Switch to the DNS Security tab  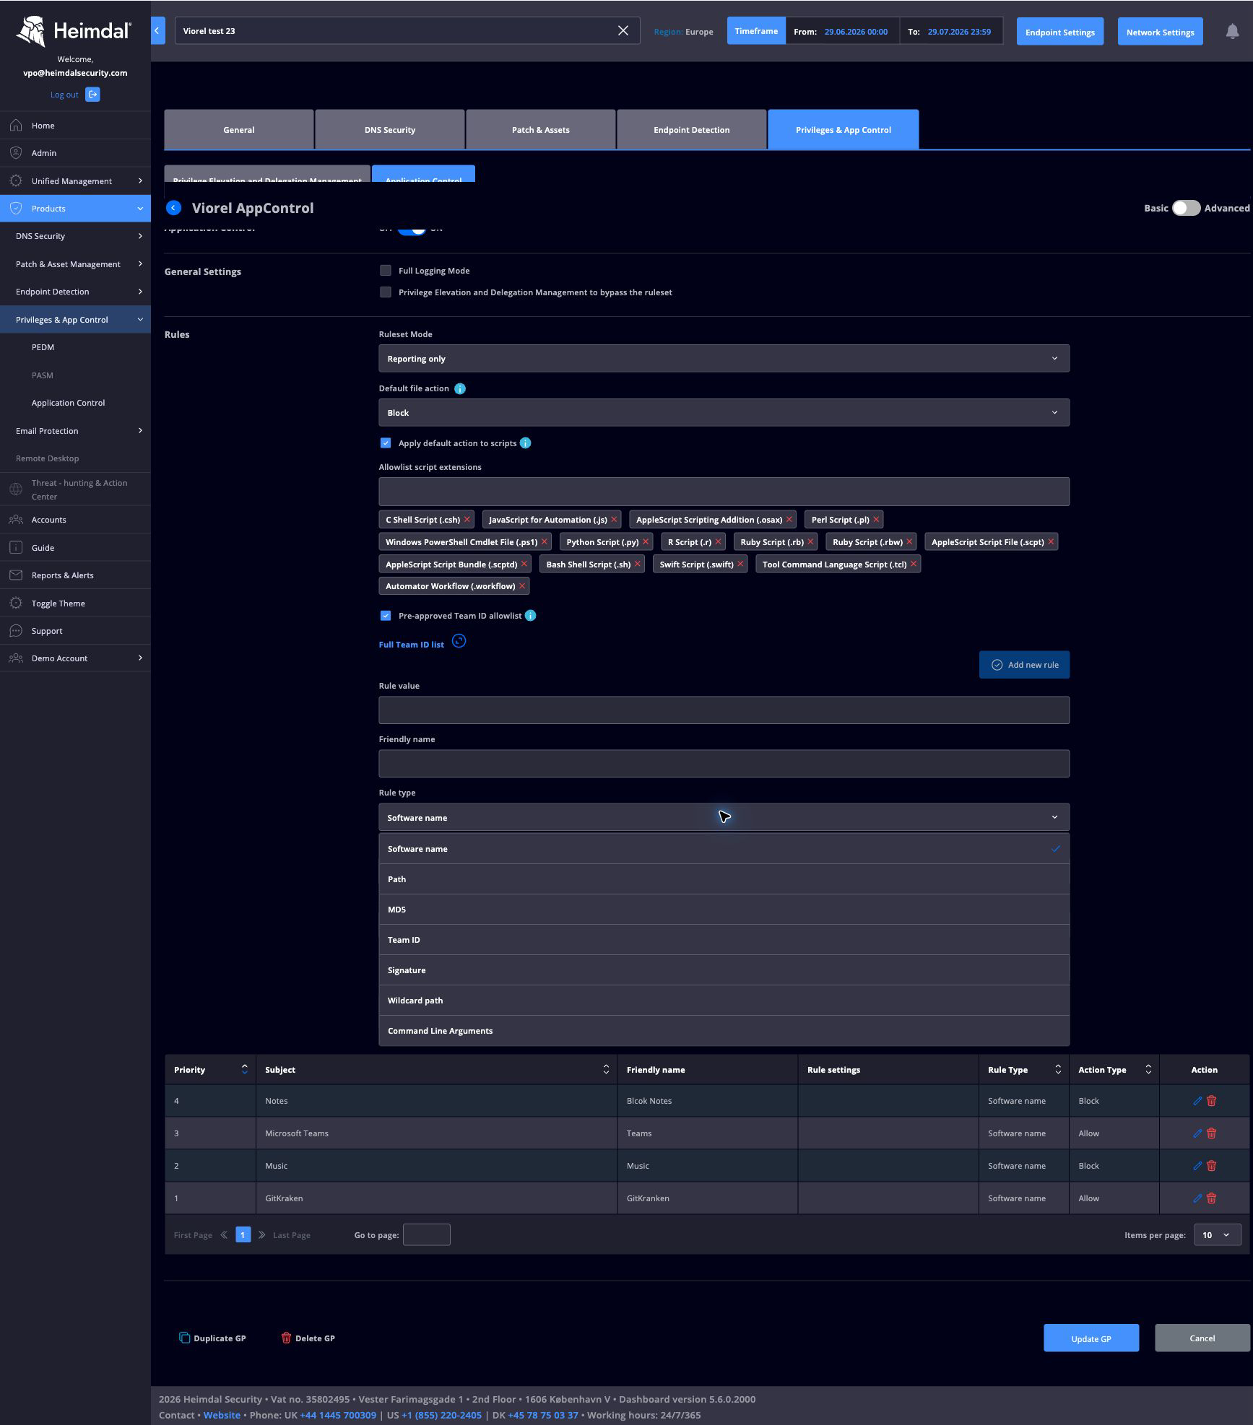tap(390, 130)
